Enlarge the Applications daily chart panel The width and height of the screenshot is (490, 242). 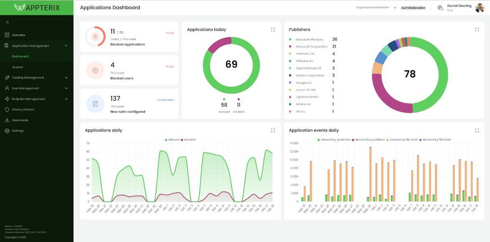(273, 131)
